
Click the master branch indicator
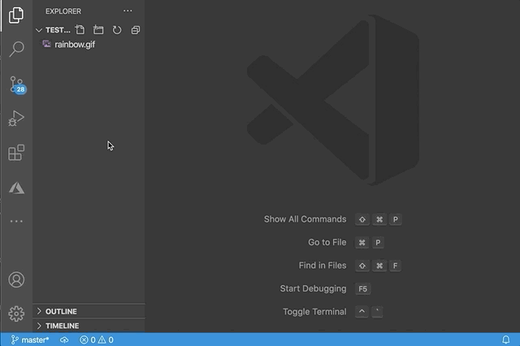(x=29, y=340)
